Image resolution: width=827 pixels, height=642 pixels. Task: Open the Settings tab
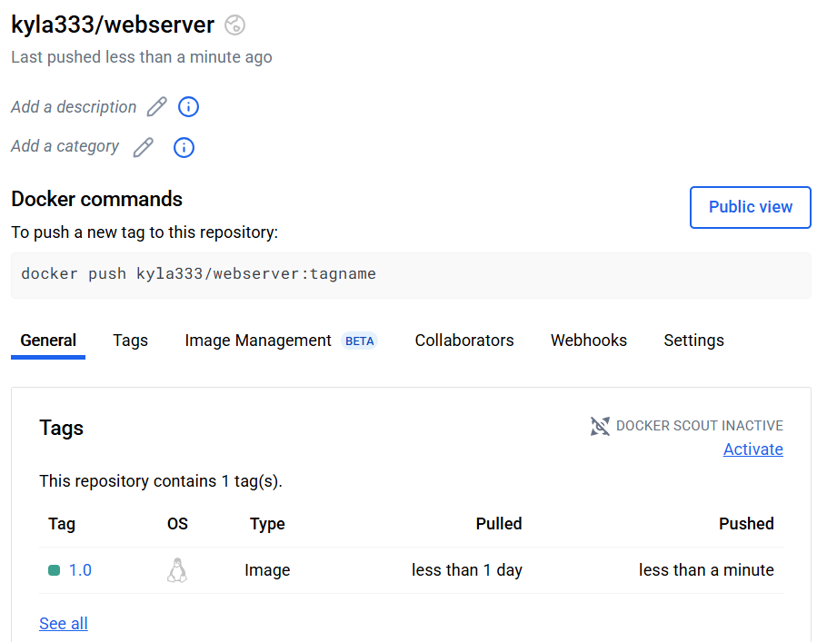pos(693,341)
